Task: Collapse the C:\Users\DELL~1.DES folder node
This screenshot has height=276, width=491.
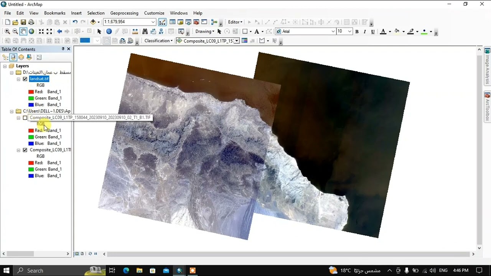Action: (x=12, y=111)
